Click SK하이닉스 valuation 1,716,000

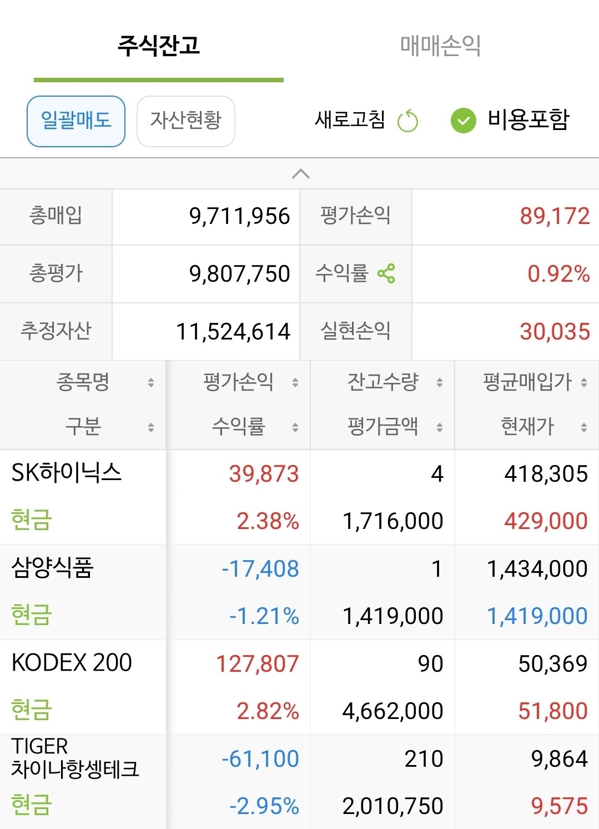392,521
